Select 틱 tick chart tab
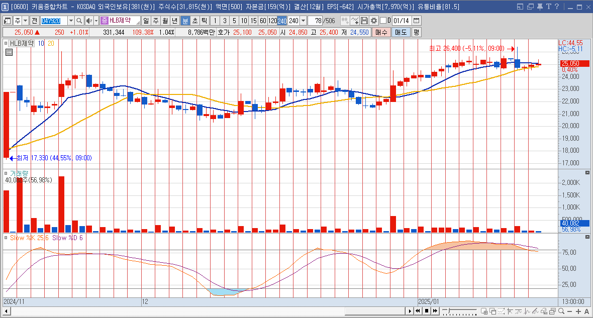This screenshot has width=593, height=318. click(204, 21)
